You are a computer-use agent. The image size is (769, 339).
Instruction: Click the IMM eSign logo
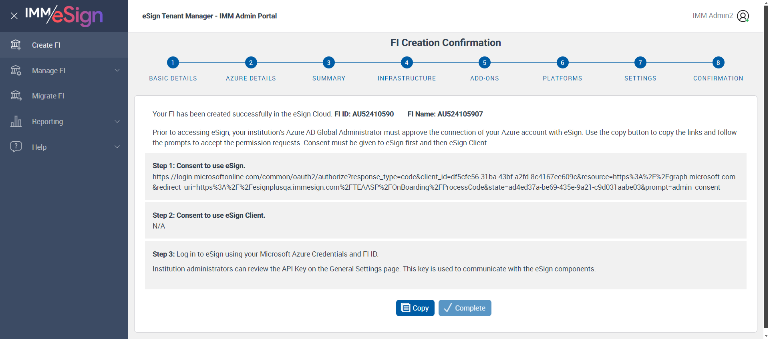[64, 16]
